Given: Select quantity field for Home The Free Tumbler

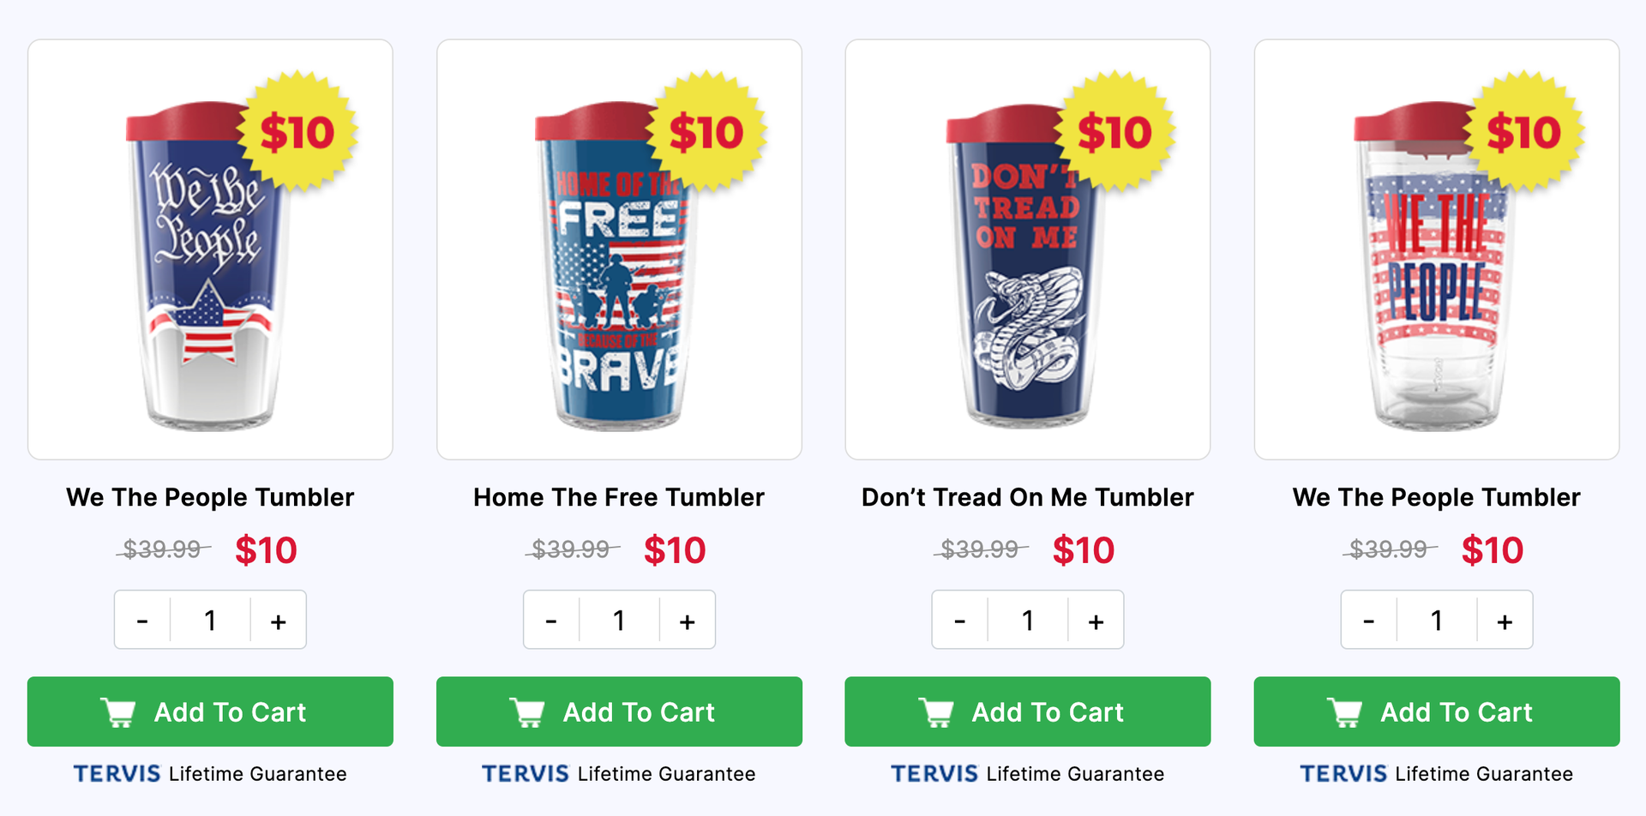Looking at the screenshot, I should tap(619, 621).
